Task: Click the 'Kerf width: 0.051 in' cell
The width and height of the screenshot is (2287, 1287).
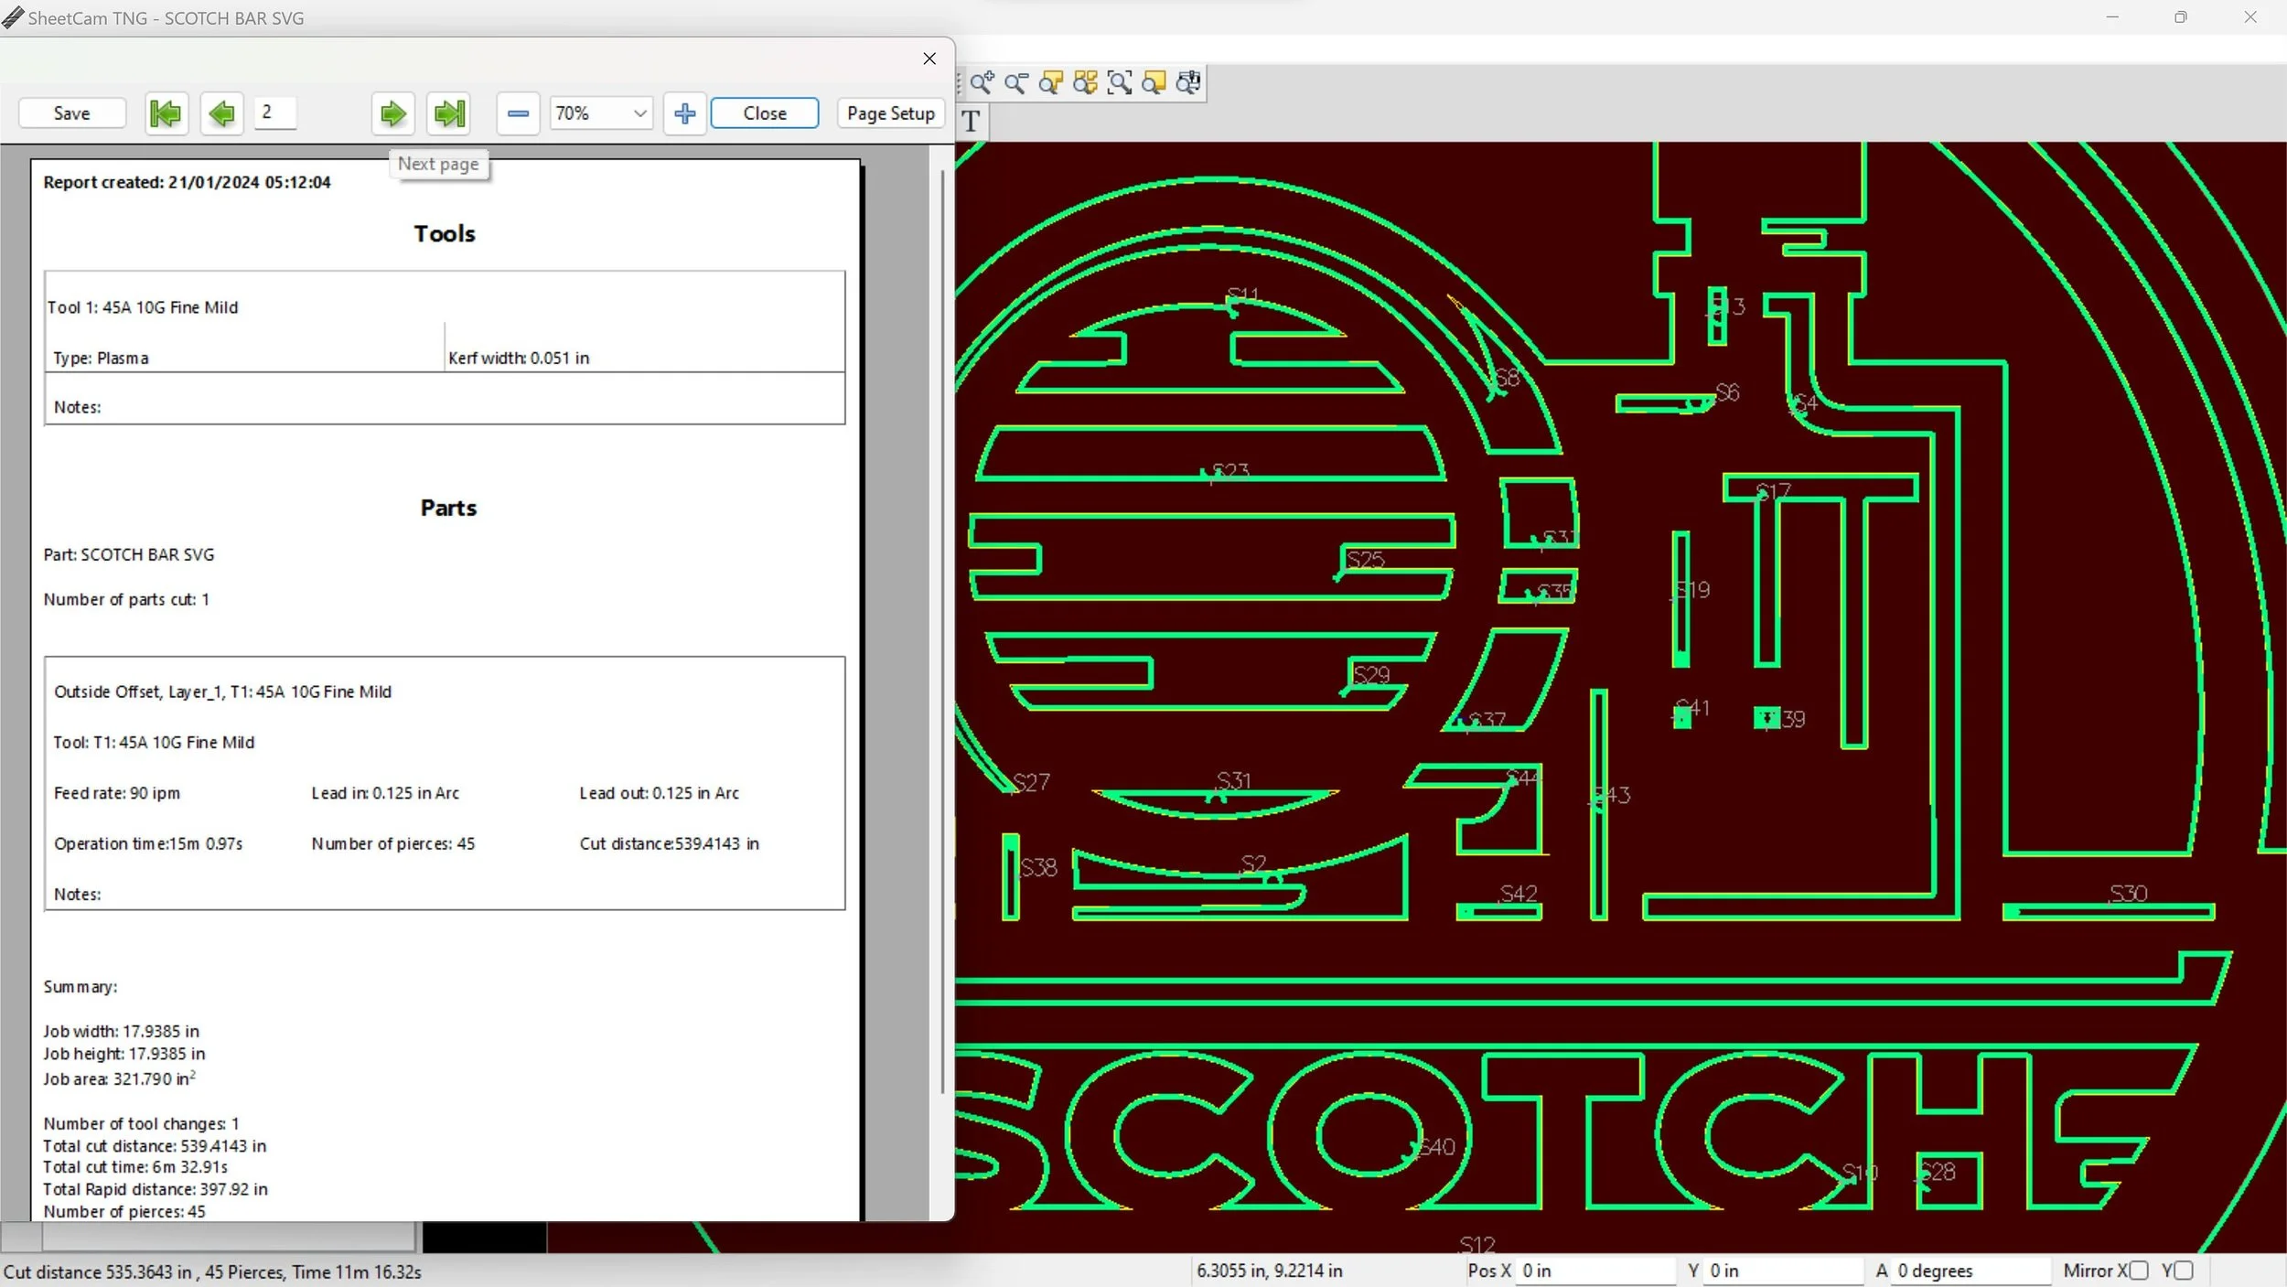Action: tap(519, 358)
